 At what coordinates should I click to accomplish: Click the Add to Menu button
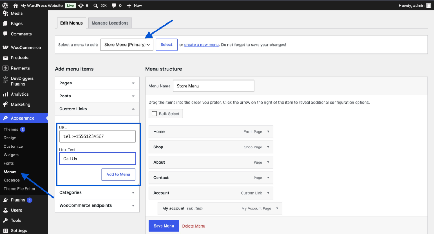point(118,174)
